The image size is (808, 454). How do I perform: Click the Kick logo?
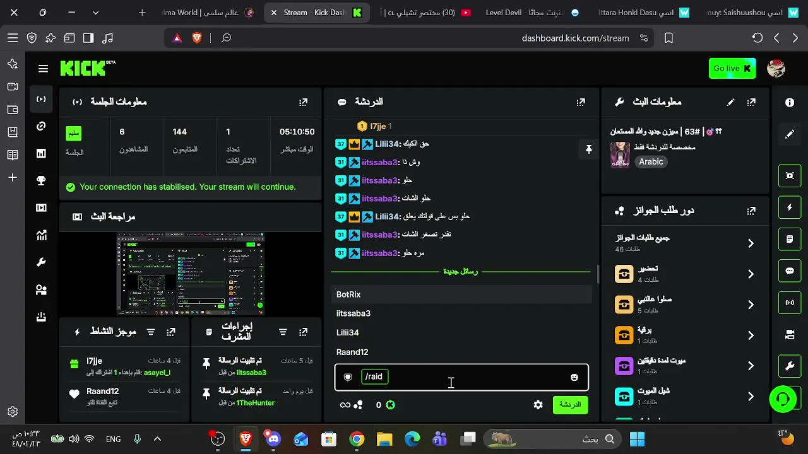tap(88, 68)
